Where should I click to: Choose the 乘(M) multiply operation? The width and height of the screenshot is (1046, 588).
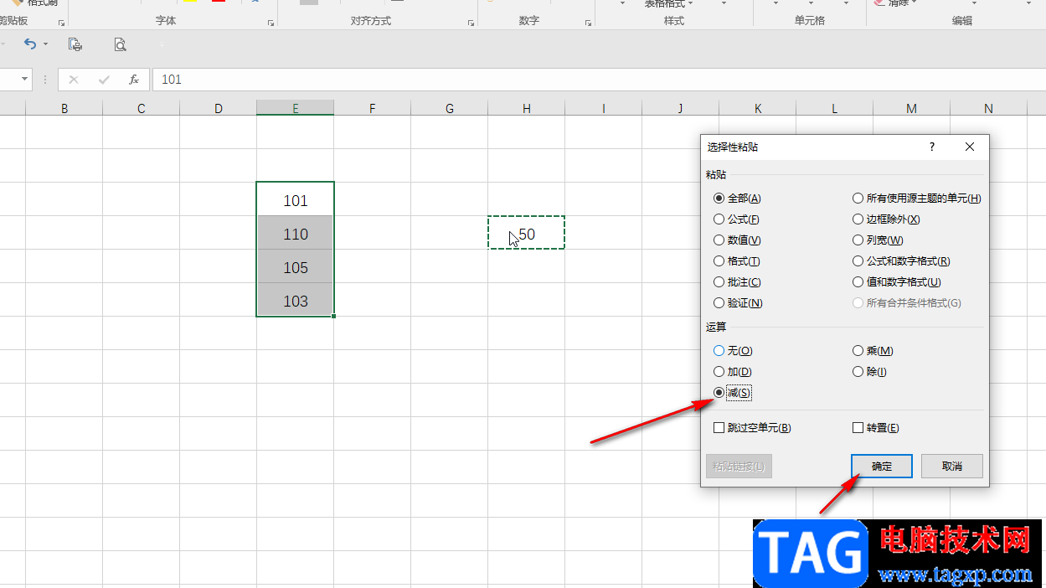[873, 351]
